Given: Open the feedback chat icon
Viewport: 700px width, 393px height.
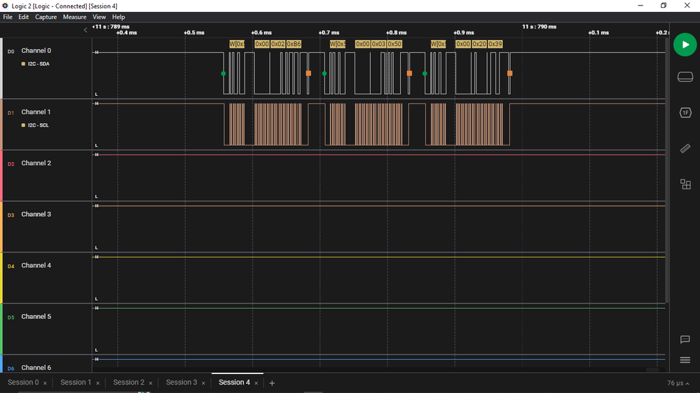Looking at the screenshot, I should click(685, 340).
